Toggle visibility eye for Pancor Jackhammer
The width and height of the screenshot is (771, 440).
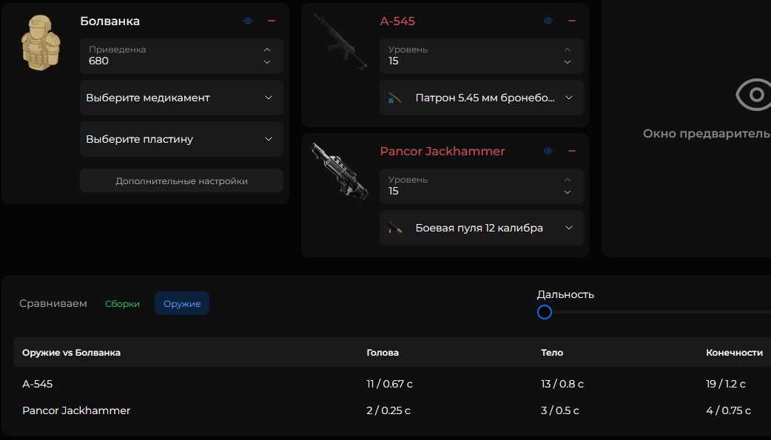coord(548,151)
